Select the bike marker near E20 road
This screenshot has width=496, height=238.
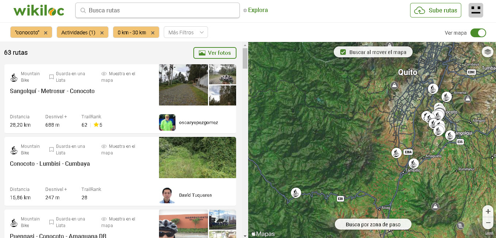point(296,192)
